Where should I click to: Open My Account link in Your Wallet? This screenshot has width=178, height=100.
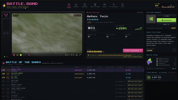point(163,72)
